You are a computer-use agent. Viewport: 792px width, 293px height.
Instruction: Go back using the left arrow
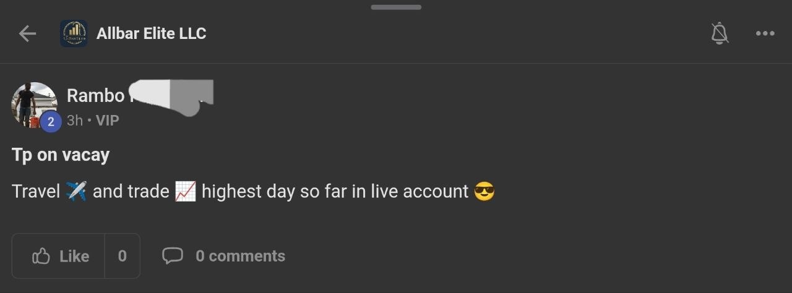pos(28,34)
